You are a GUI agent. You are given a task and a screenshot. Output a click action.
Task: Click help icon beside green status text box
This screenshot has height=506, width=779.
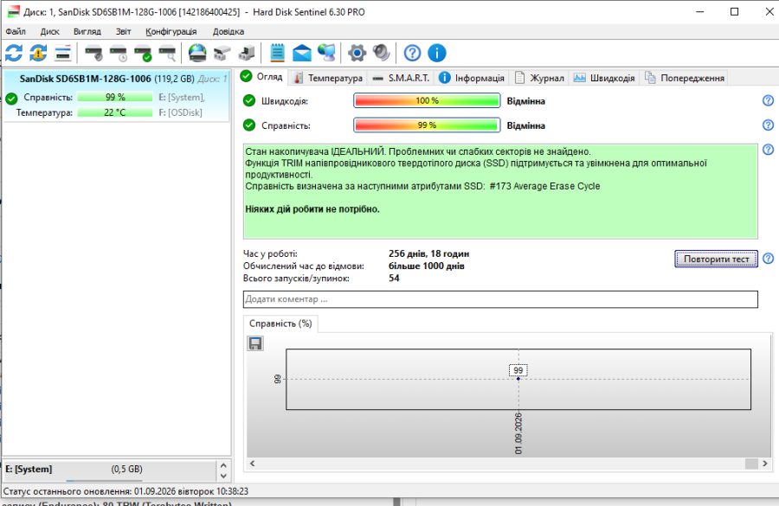tap(768, 150)
